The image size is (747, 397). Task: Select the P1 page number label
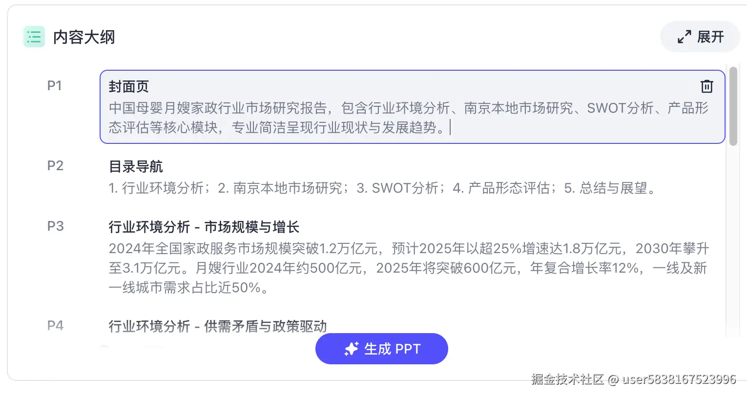[x=55, y=85]
